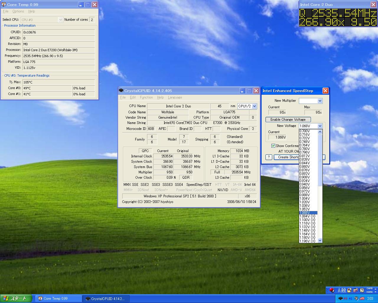Click the IME red ball pen icon
The image size is (378, 303).
[x=332, y=290]
